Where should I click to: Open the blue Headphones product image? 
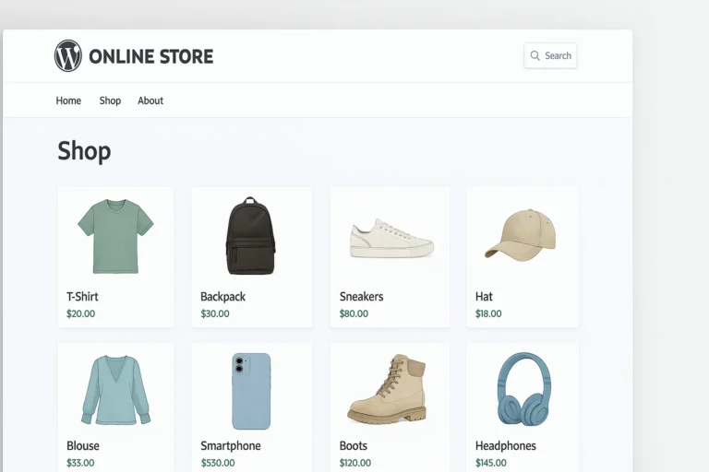[x=523, y=390]
